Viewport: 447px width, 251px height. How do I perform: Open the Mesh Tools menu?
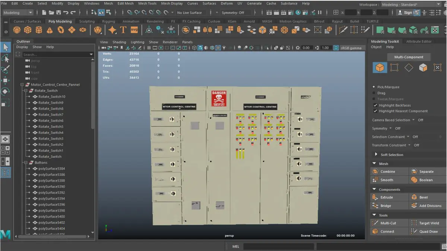pyautogui.click(x=147, y=3)
